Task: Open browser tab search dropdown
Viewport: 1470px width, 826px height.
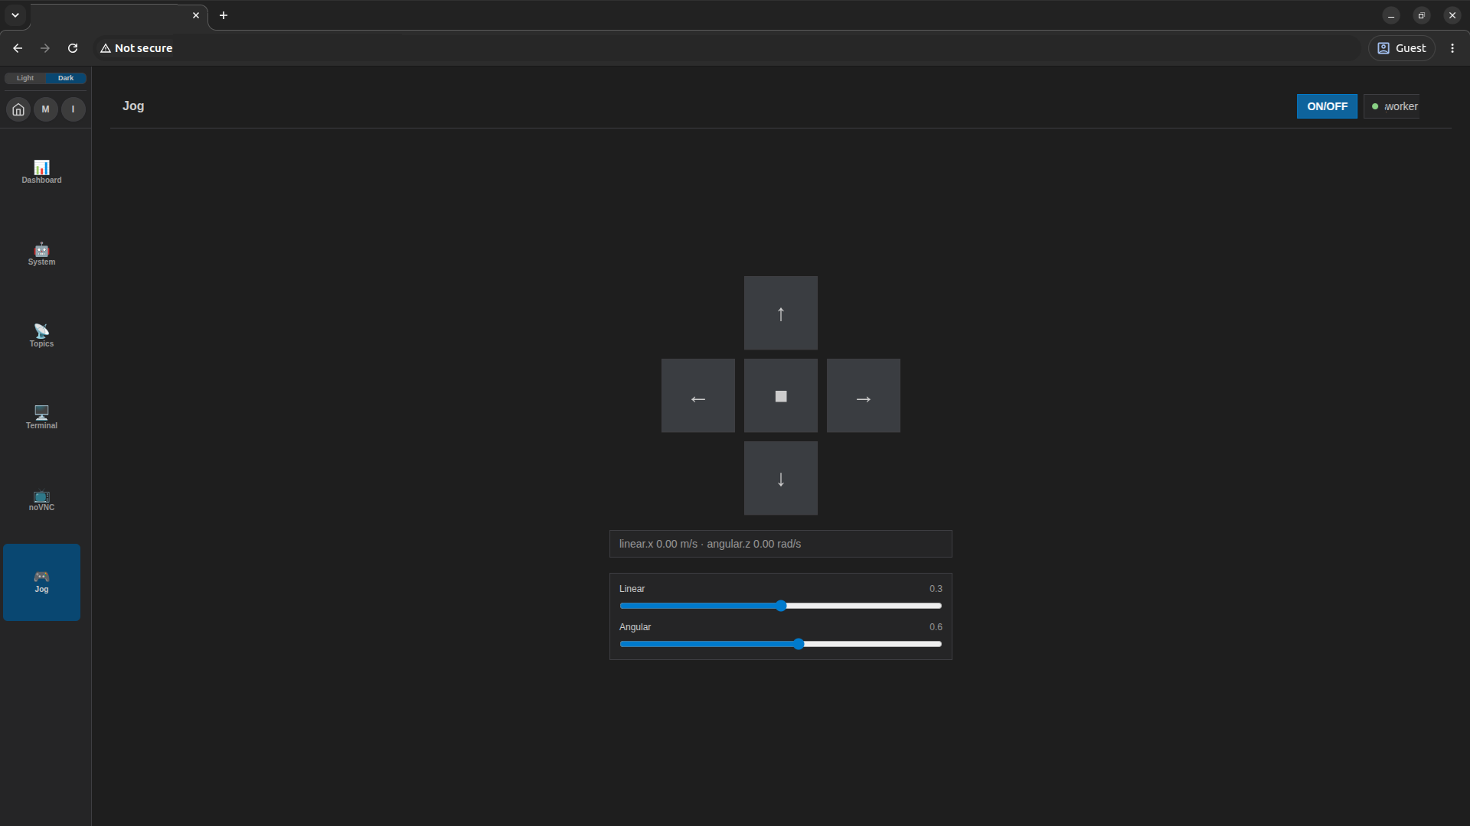Action: tap(15, 15)
